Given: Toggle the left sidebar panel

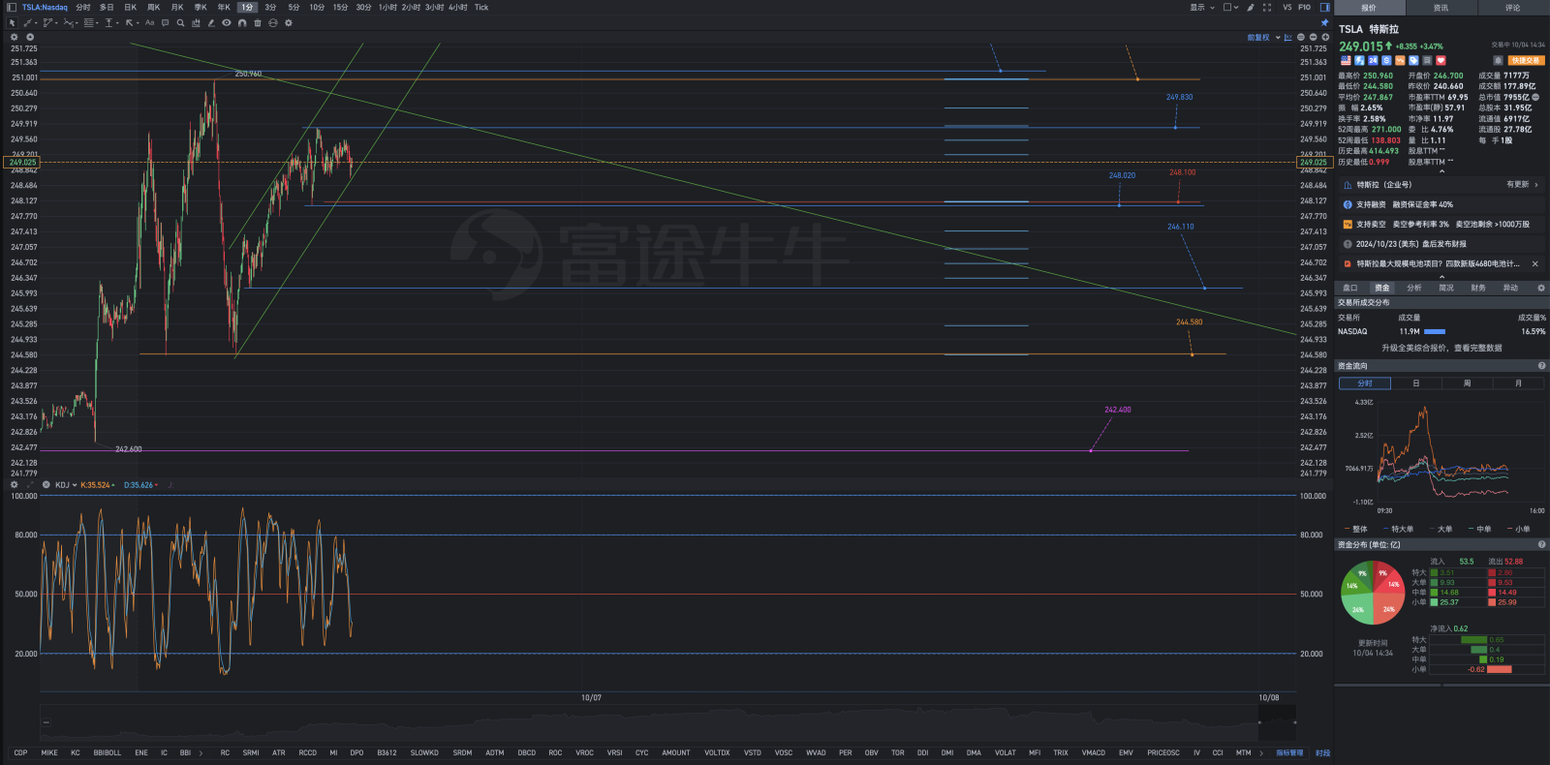Looking at the screenshot, I should [x=12, y=8].
